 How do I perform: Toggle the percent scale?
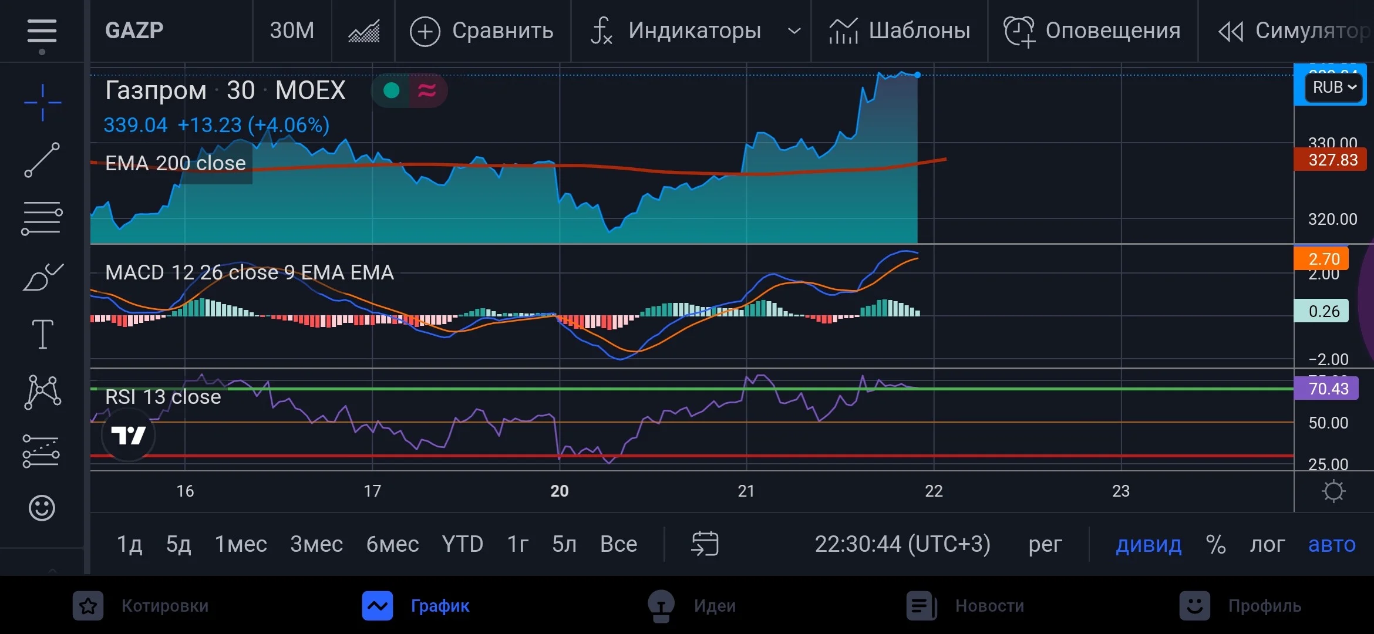click(x=1215, y=544)
